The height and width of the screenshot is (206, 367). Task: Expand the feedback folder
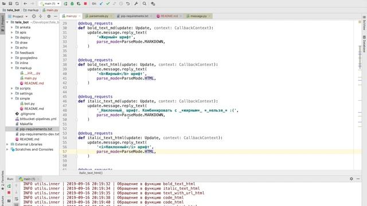point(12,53)
